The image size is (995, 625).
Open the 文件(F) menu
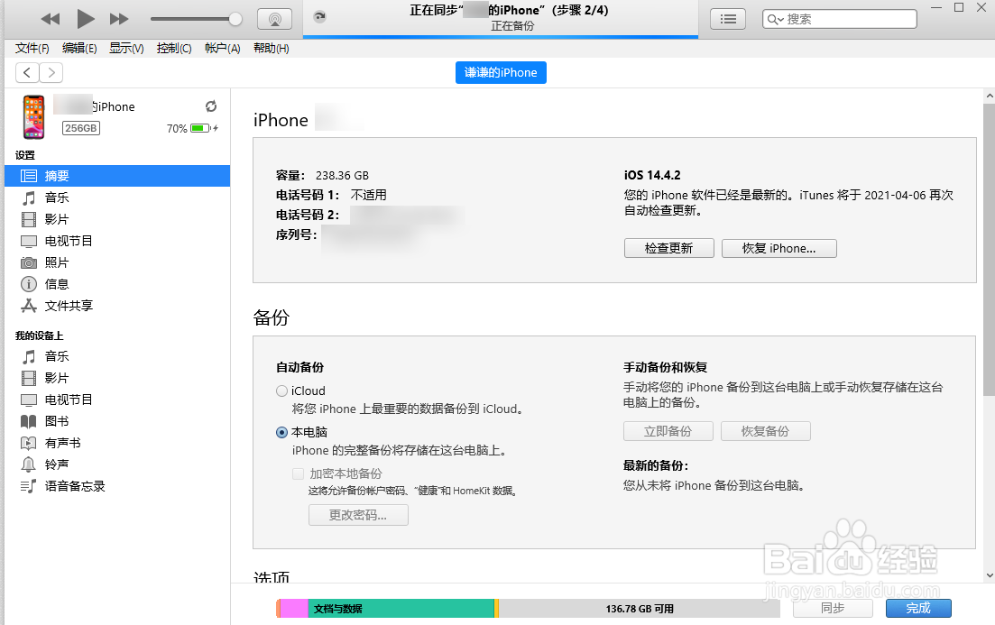(32, 48)
